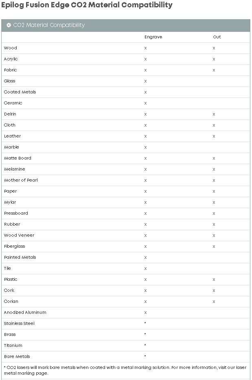Screen dimensions: 252x380
Task: Select the Fiberglass row label
Action: click(x=15, y=247)
